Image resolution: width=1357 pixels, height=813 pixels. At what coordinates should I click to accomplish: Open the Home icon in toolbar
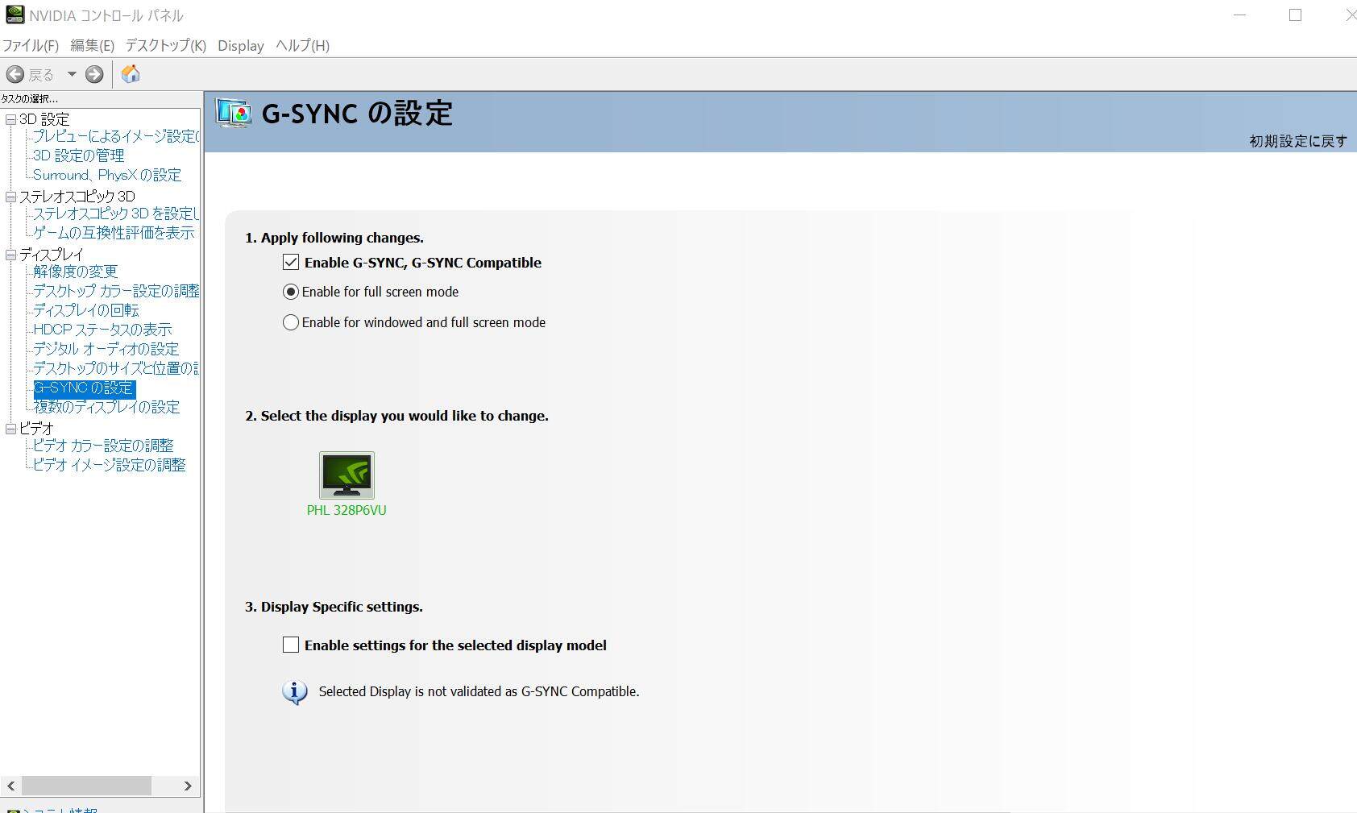[131, 74]
